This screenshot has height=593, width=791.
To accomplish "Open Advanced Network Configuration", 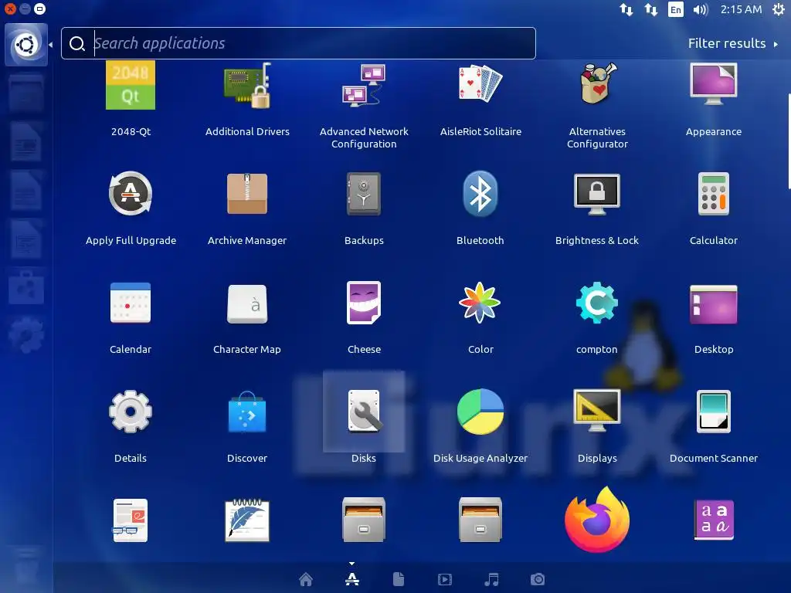I will (x=364, y=86).
